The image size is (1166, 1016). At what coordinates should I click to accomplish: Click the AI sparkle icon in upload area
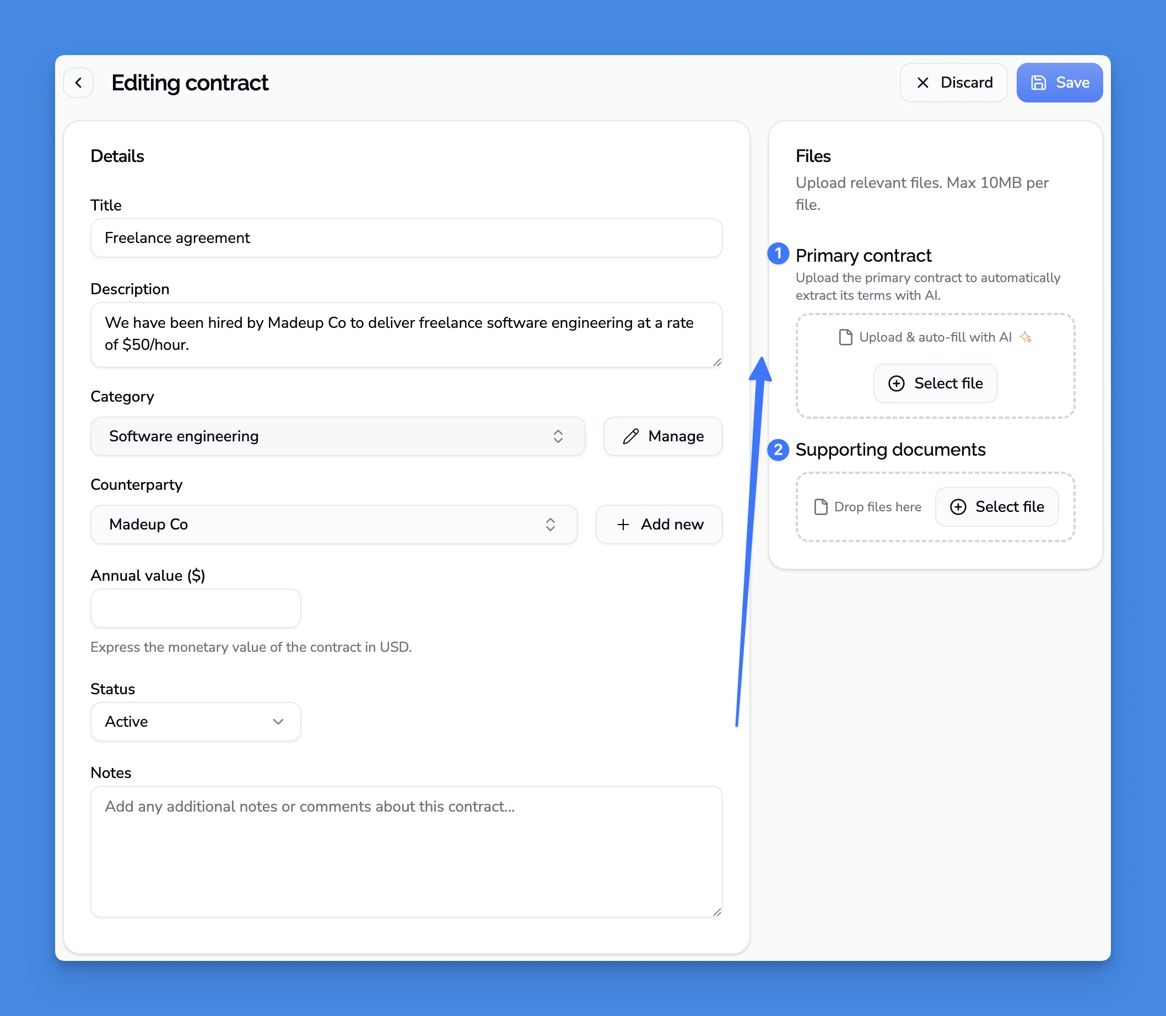pos(1025,337)
